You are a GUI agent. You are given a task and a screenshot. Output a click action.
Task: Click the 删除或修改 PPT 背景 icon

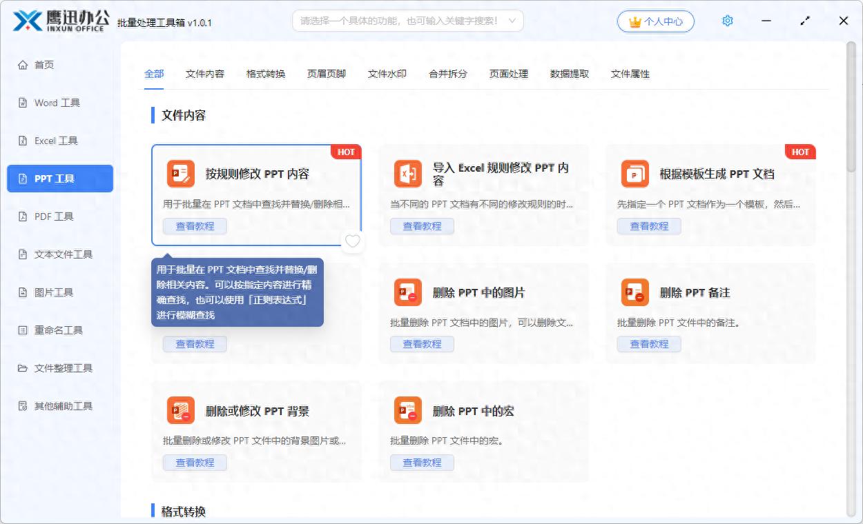click(x=180, y=411)
